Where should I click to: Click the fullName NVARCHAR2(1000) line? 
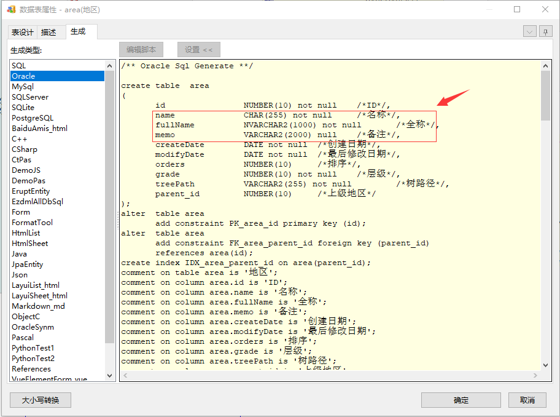pos(297,125)
